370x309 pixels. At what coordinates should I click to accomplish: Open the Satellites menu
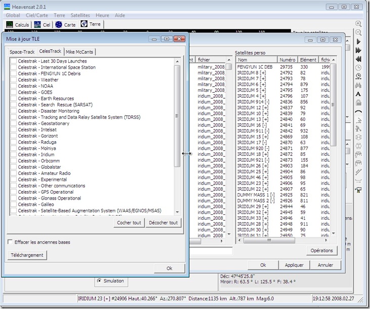coord(80,15)
